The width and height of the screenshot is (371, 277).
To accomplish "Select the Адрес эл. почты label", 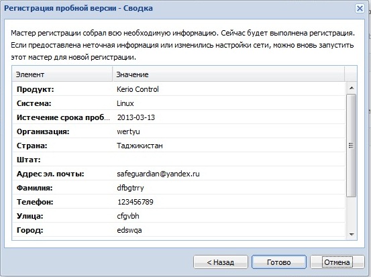I will click(x=50, y=174).
